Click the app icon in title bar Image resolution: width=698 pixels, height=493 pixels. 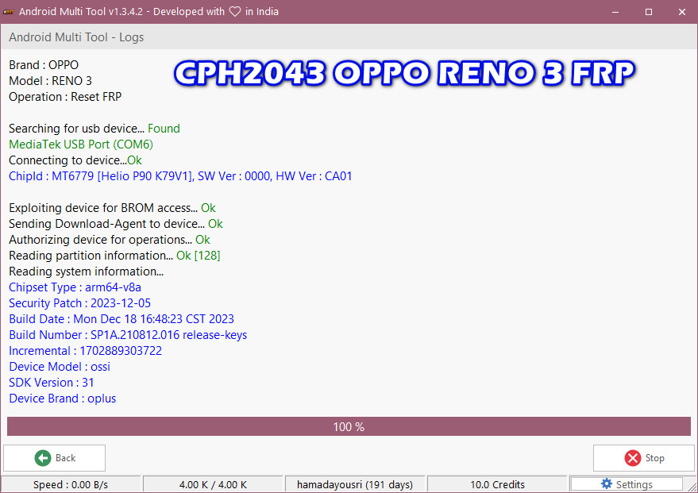[9, 12]
